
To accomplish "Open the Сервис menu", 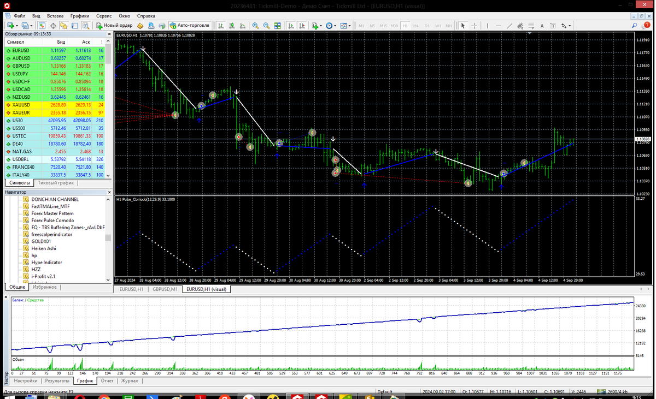I will tap(104, 16).
